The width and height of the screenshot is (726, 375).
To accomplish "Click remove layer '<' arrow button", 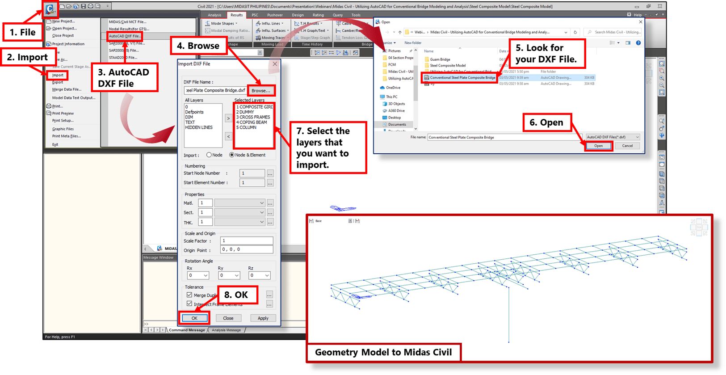I will point(228,136).
